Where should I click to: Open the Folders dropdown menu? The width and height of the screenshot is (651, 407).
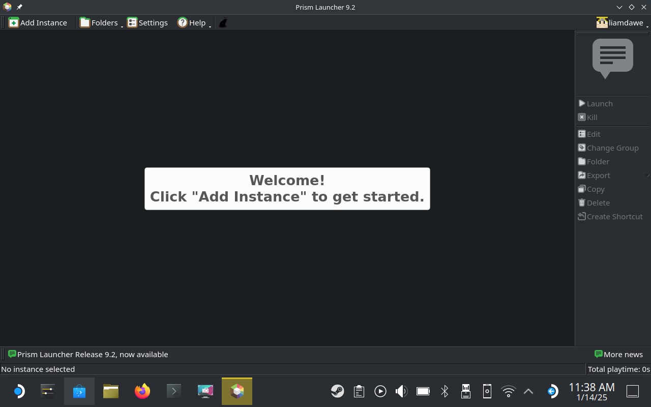[x=101, y=23]
